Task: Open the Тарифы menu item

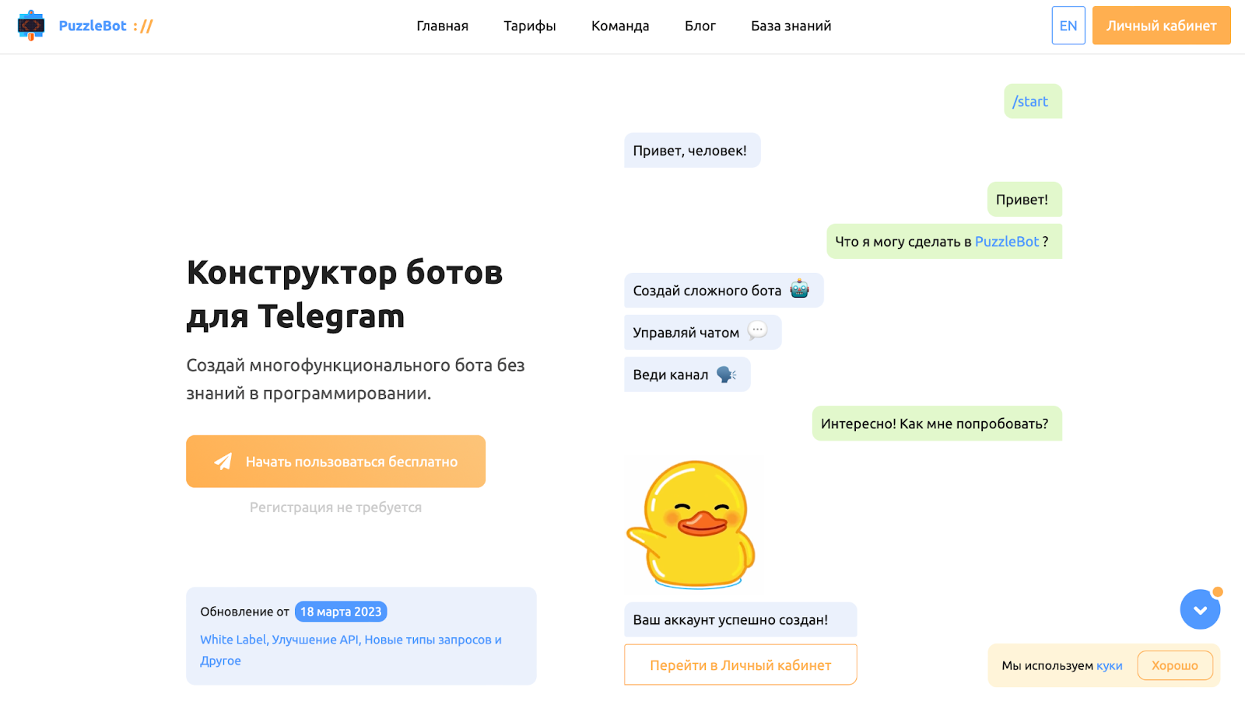Action: point(530,26)
